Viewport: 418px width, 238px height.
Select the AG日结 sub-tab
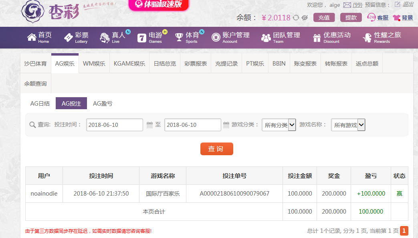[x=40, y=103]
